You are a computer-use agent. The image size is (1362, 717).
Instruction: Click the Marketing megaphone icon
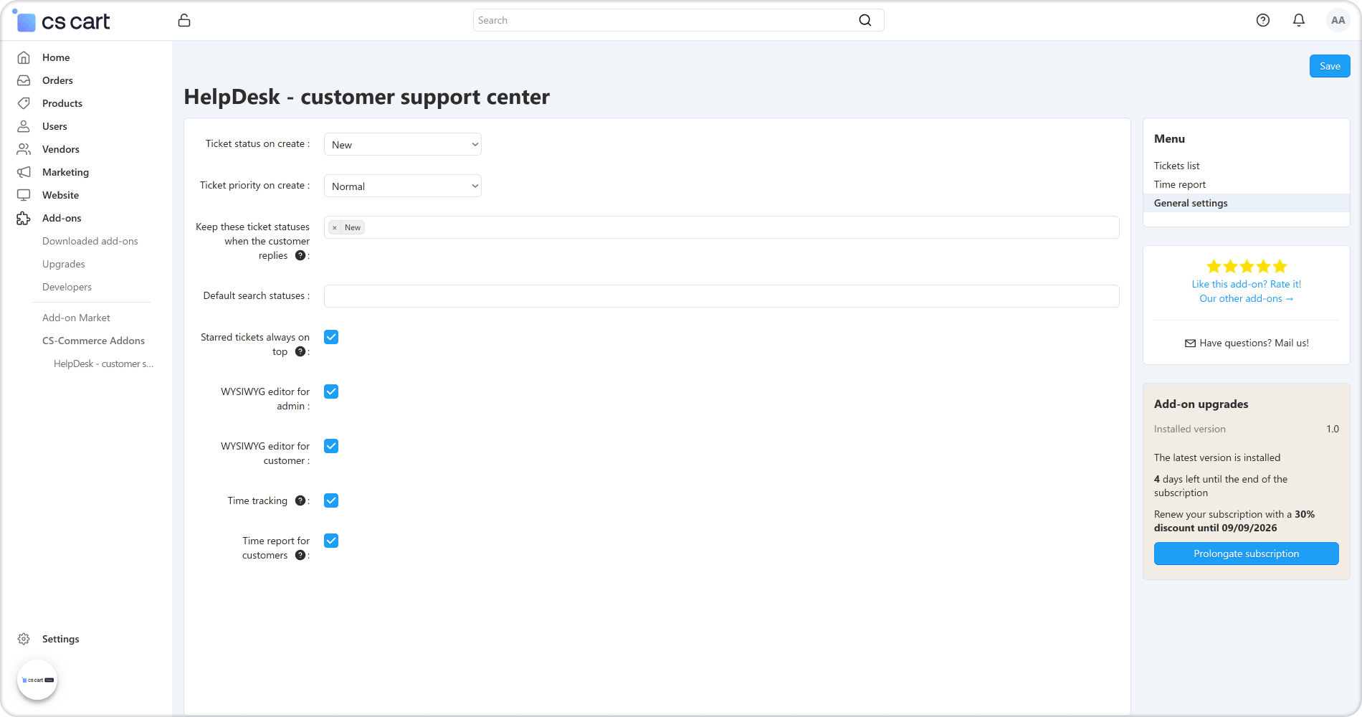pyautogui.click(x=24, y=172)
